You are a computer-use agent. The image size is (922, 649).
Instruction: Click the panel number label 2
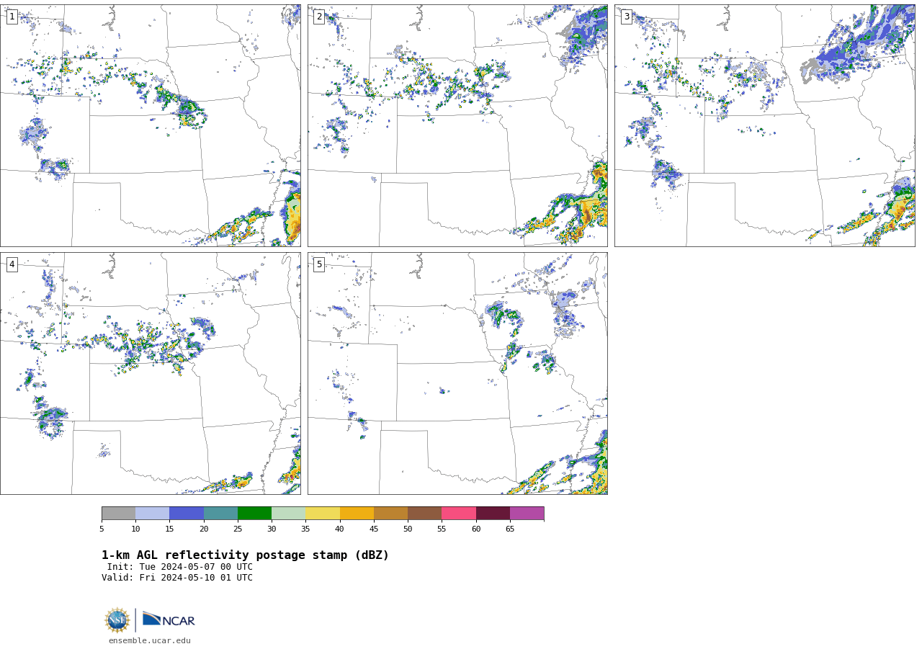point(319,17)
